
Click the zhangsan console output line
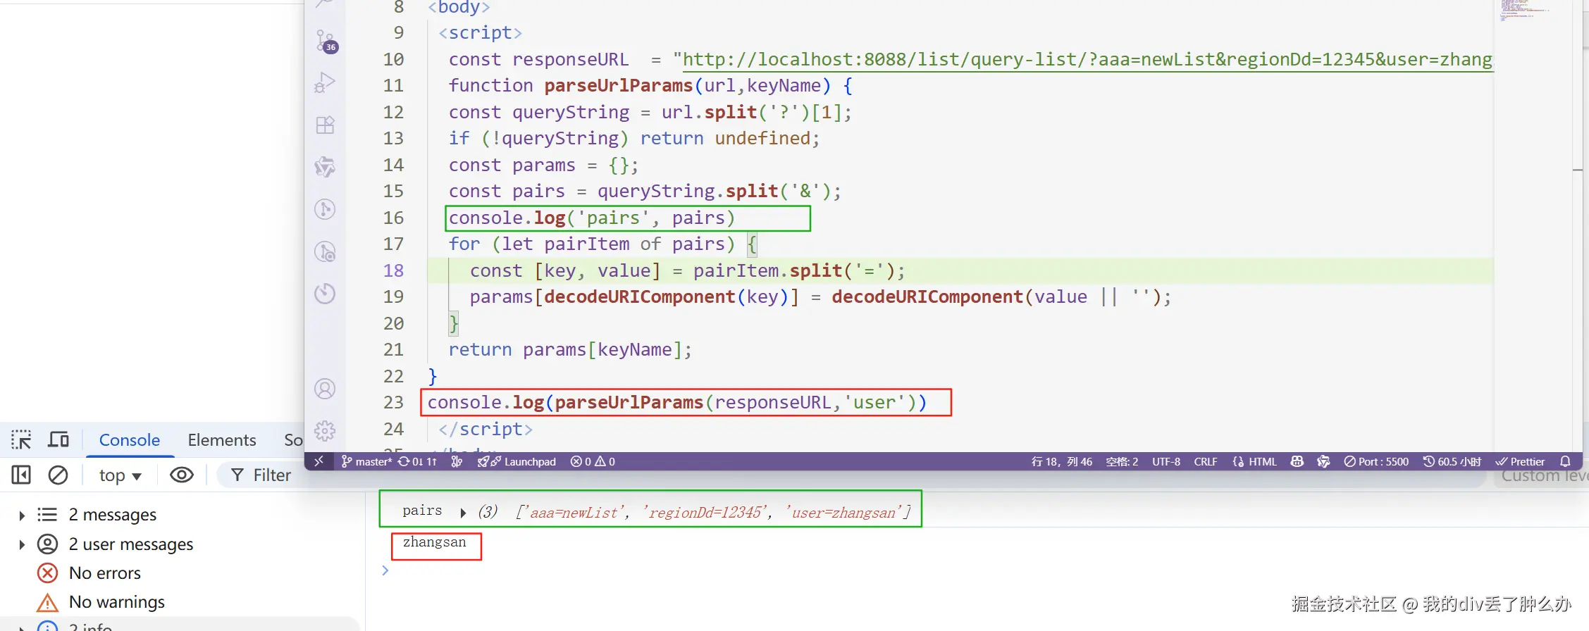click(x=434, y=542)
